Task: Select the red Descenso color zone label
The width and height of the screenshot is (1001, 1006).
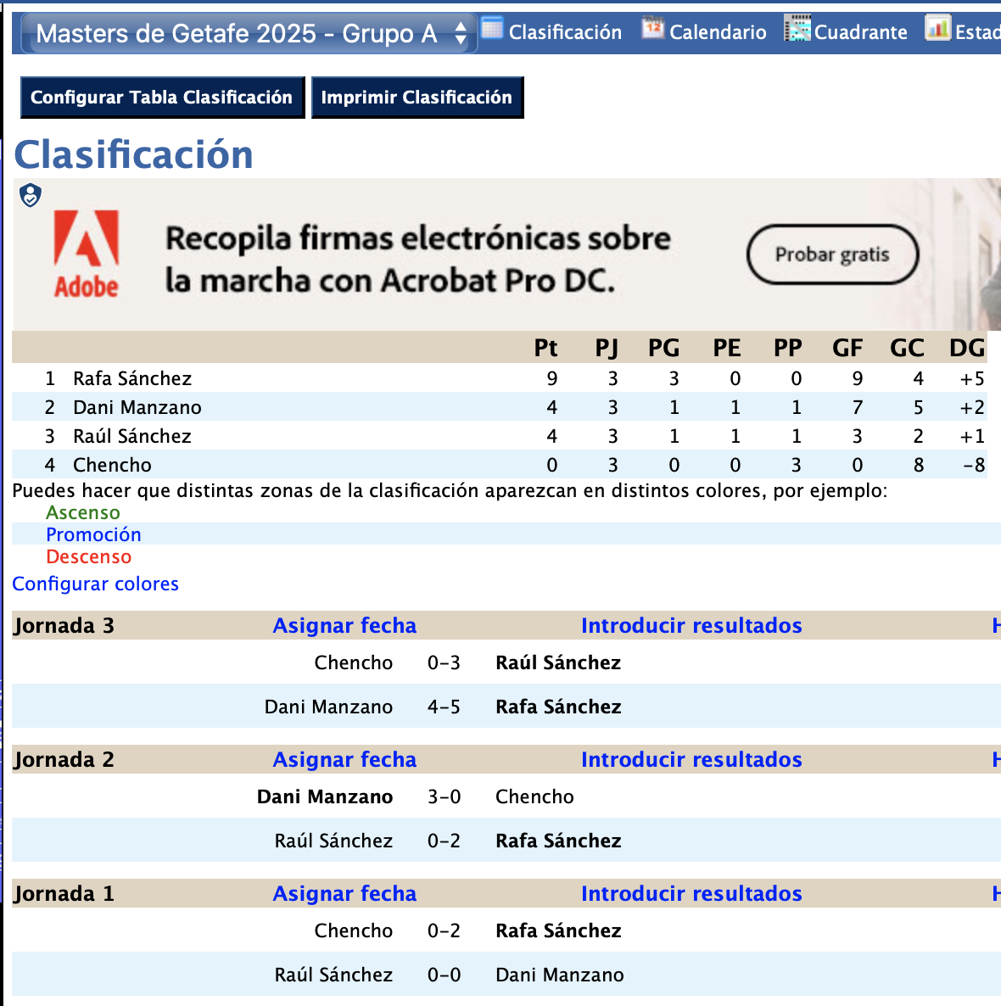Action: pyautogui.click(x=89, y=556)
